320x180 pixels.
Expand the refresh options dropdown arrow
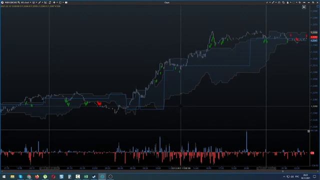pyautogui.click(x=63, y=2)
